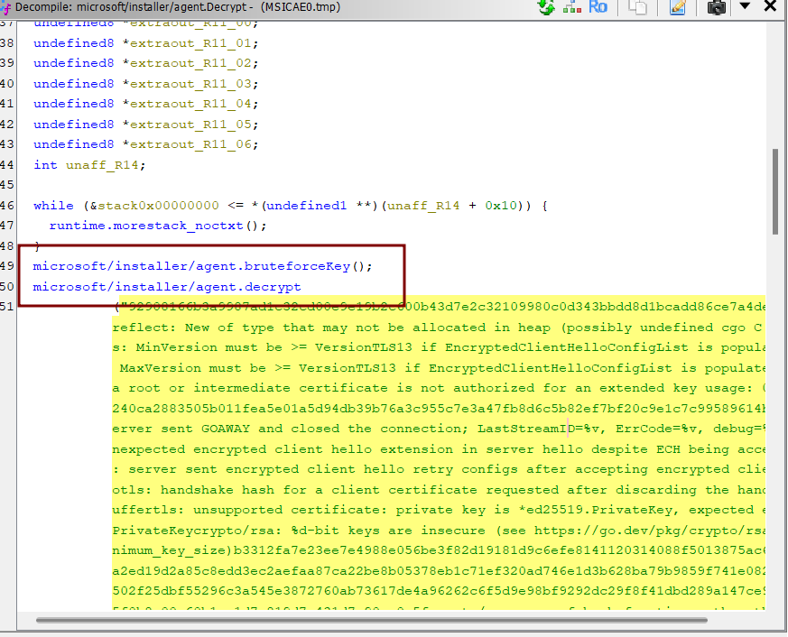
Task: Click the int type on line 44
Action: (x=45, y=165)
